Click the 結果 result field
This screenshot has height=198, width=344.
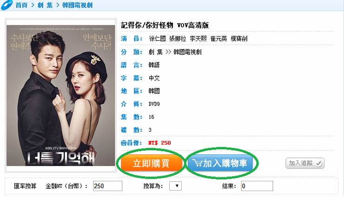(x=257, y=186)
